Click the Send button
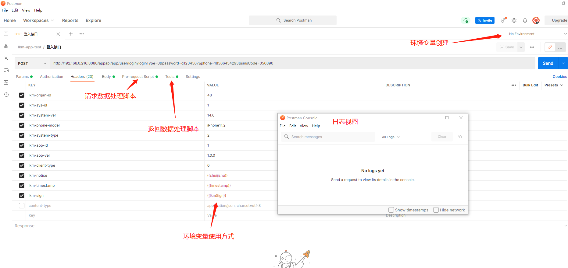Screen dimensions: 568x268 pos(548,63)
